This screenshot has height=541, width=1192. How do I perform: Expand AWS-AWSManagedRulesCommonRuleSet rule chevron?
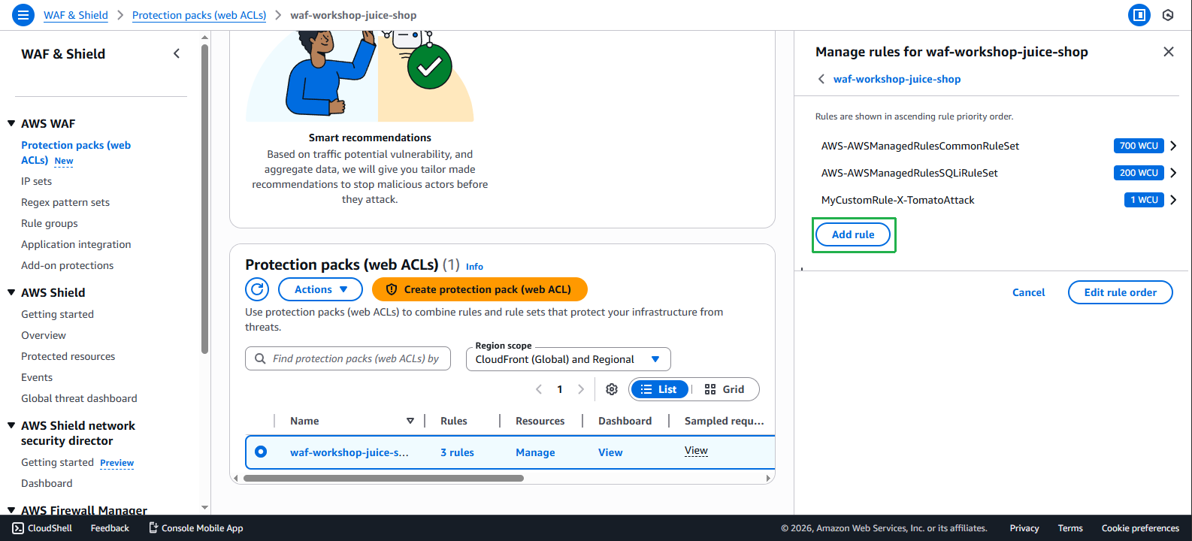coord(1173,146)
